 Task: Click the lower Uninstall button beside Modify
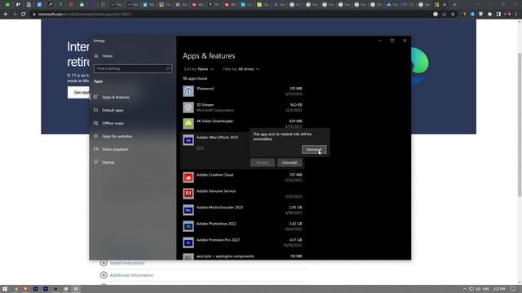tap(290, 163)
